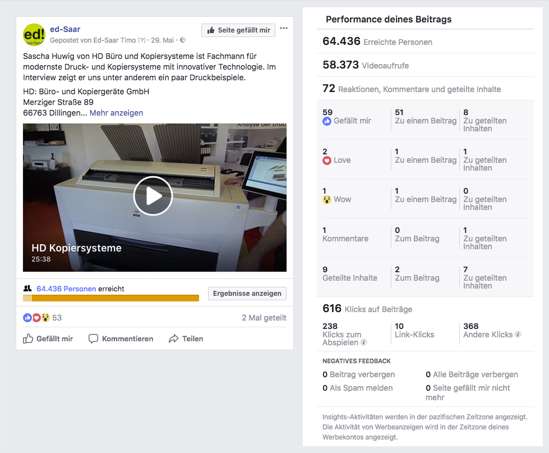This screenshot has width=549, height=453.
Task: Click the Teilen share arrow action
Action: (x=186, y=339)
